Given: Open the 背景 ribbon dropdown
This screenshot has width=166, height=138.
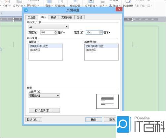Looking at the screenshot, I should [49, 6].
